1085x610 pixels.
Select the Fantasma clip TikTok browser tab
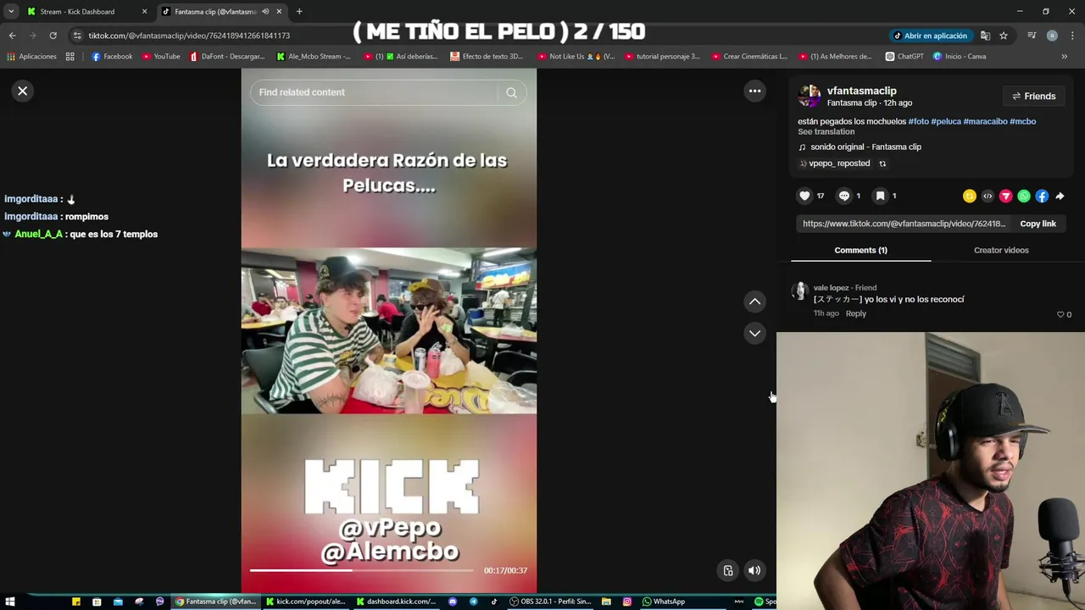(x=215, y=12)
